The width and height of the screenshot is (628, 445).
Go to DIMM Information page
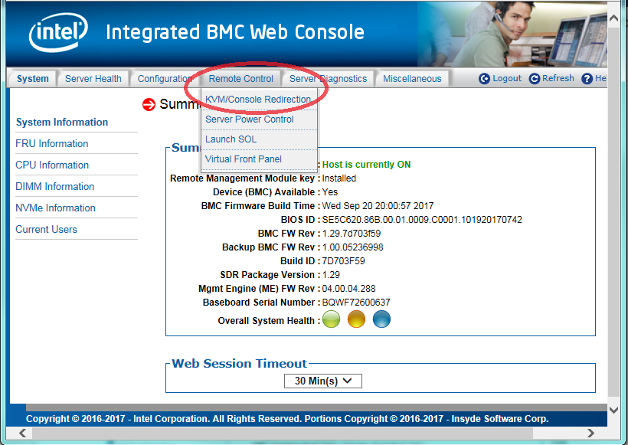(55, 186)
